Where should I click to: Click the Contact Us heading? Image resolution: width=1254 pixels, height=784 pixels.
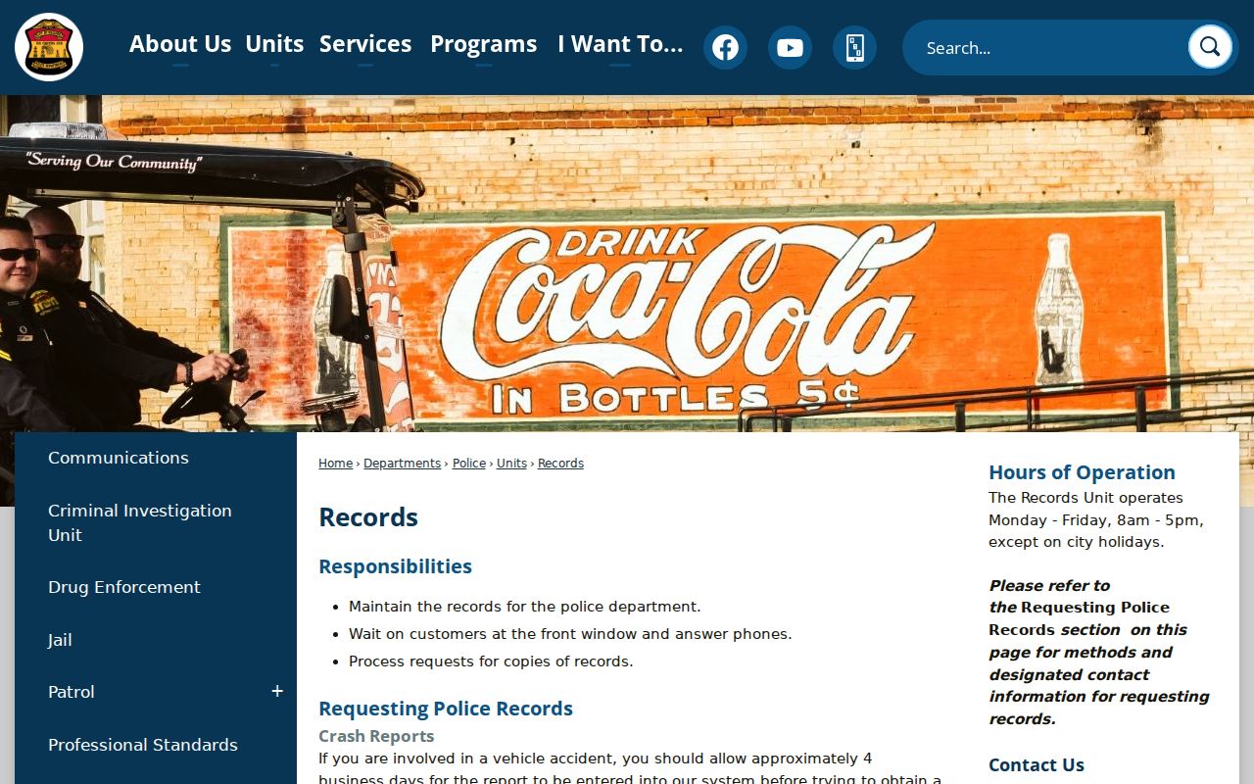coord(1037,765)
